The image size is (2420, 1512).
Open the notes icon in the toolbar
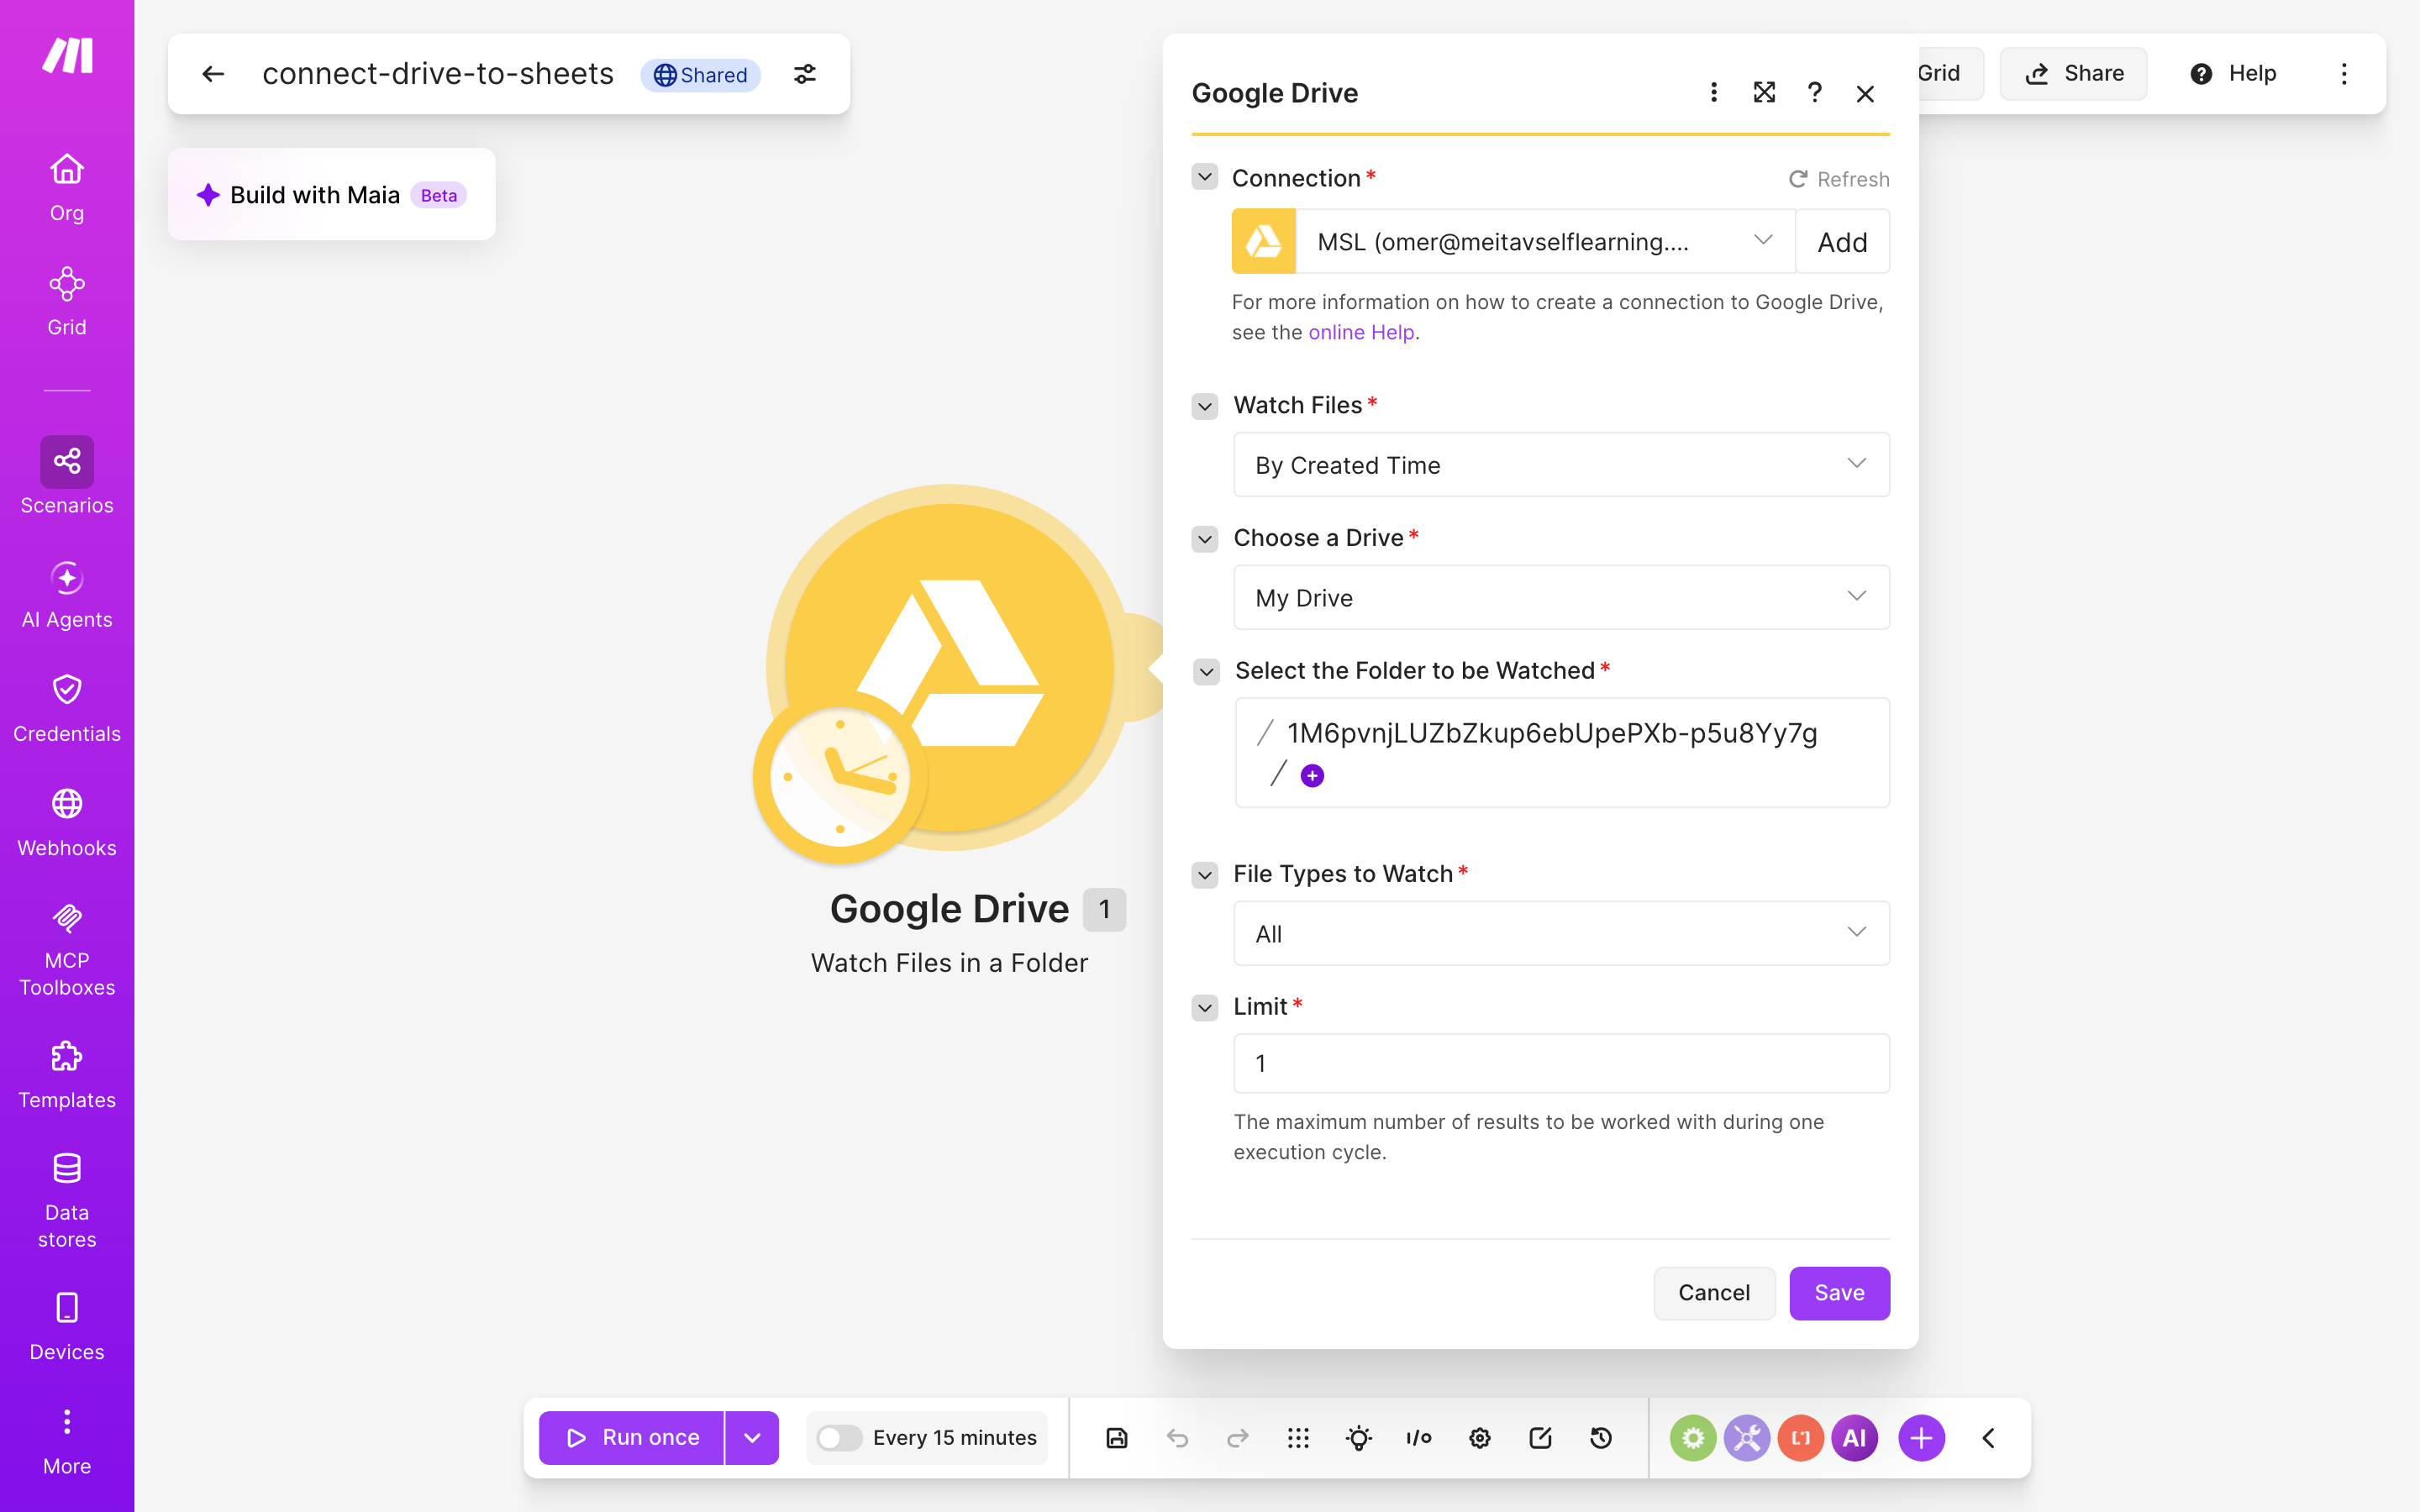click(1540, 1438)
